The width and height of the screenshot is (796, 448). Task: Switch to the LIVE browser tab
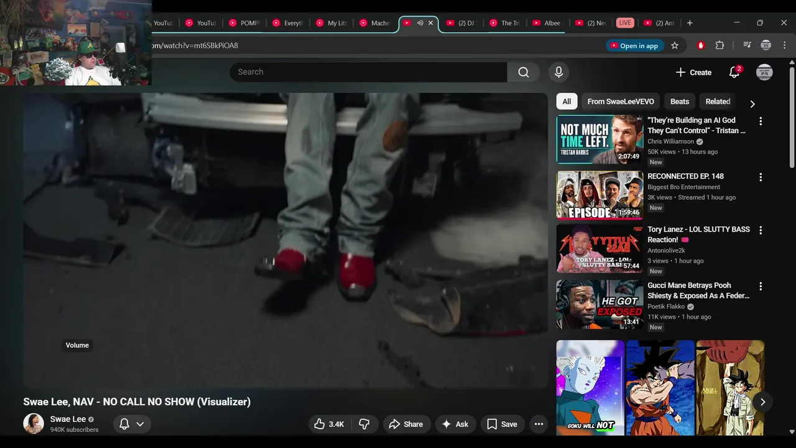pos(625,23)
